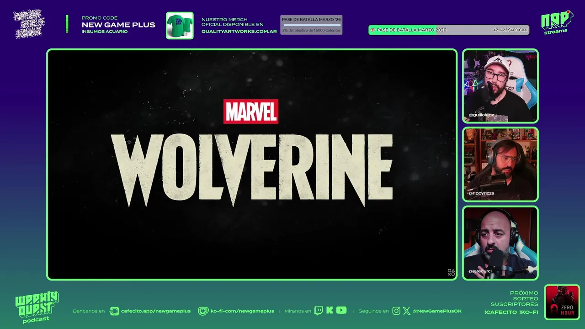The width and height of the screenshot is (585, 329).
Task: Click the Cafecito cup icon
Action: [x=114, y=311]
